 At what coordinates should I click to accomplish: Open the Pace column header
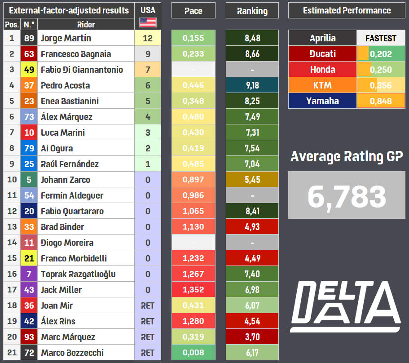pyautogui.click(x=193, y=10)
